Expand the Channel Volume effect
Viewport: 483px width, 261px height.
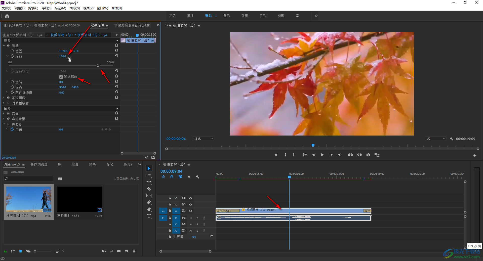[x=4, y=119]
